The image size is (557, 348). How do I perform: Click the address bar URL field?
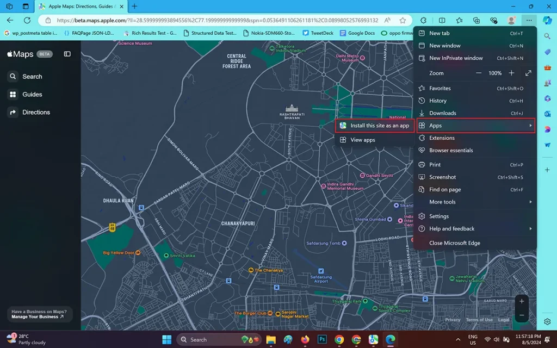217,20
